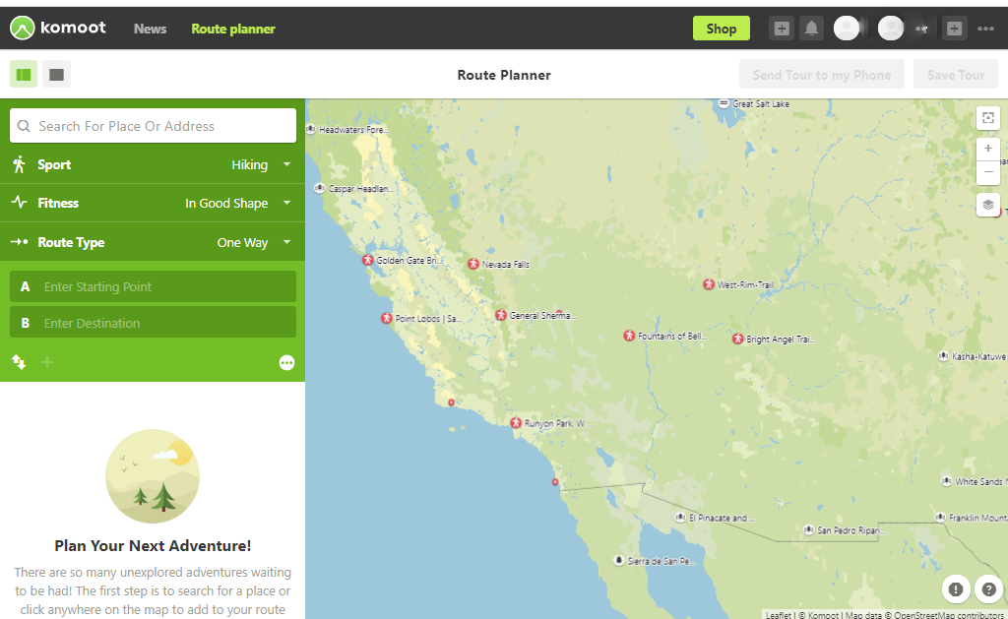1008x619 pixels.
Task: Select Bright Angel Trail highlight marker
Action: click(738, 339)
